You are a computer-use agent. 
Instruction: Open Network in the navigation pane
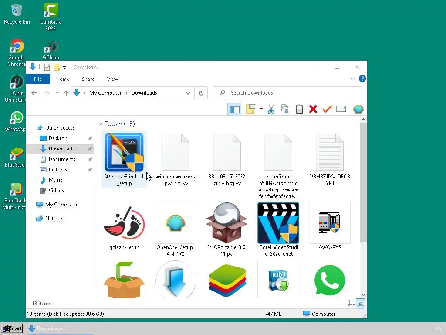55,219
